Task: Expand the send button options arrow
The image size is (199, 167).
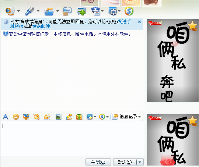Action: tap(140, 162)
